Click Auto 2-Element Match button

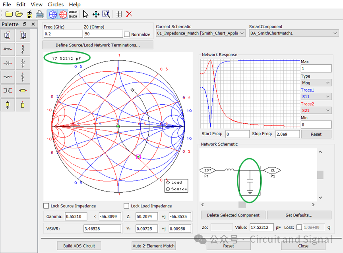[x=153, y=246]
